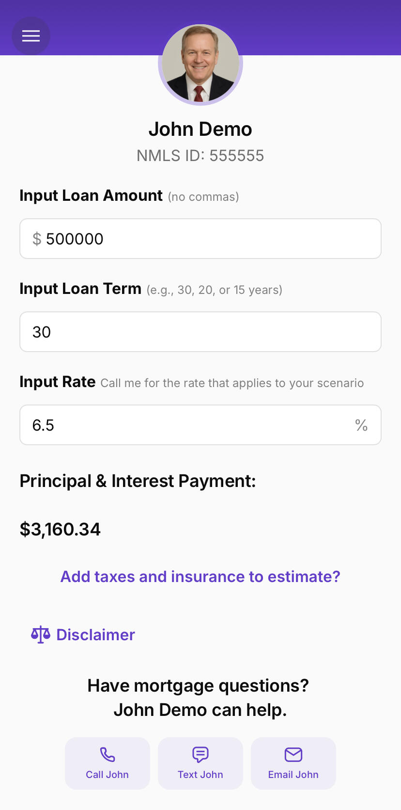This screenshot has width=401, height=810.
Task: Open the Disclaimer text link
Action: click(x=95, y=634)
